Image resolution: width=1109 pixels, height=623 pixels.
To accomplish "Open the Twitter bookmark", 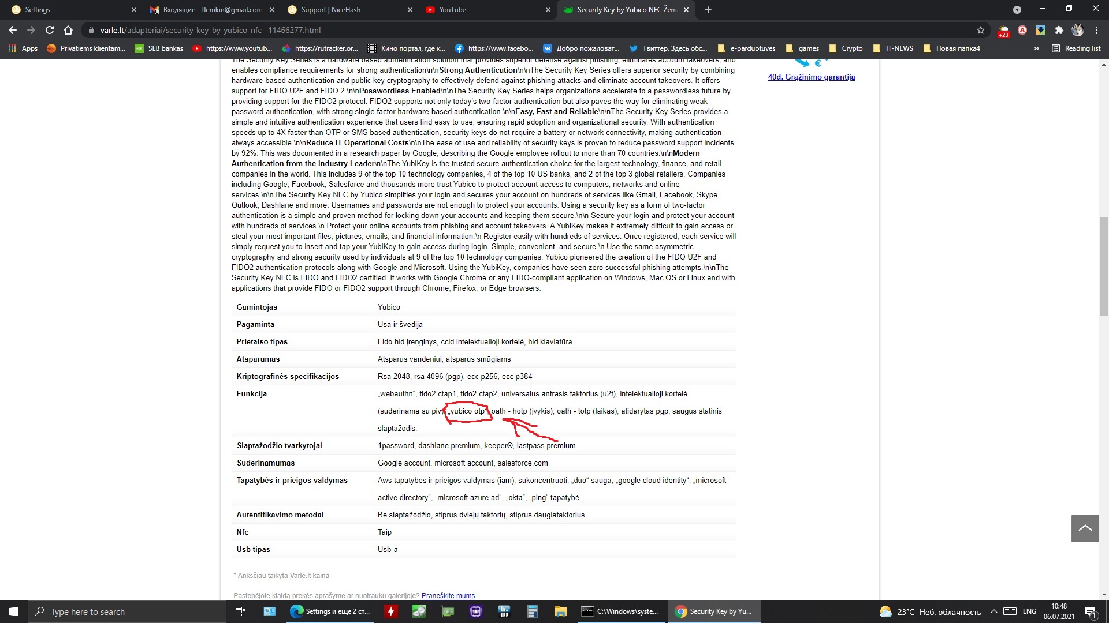I will pos(668,48).
